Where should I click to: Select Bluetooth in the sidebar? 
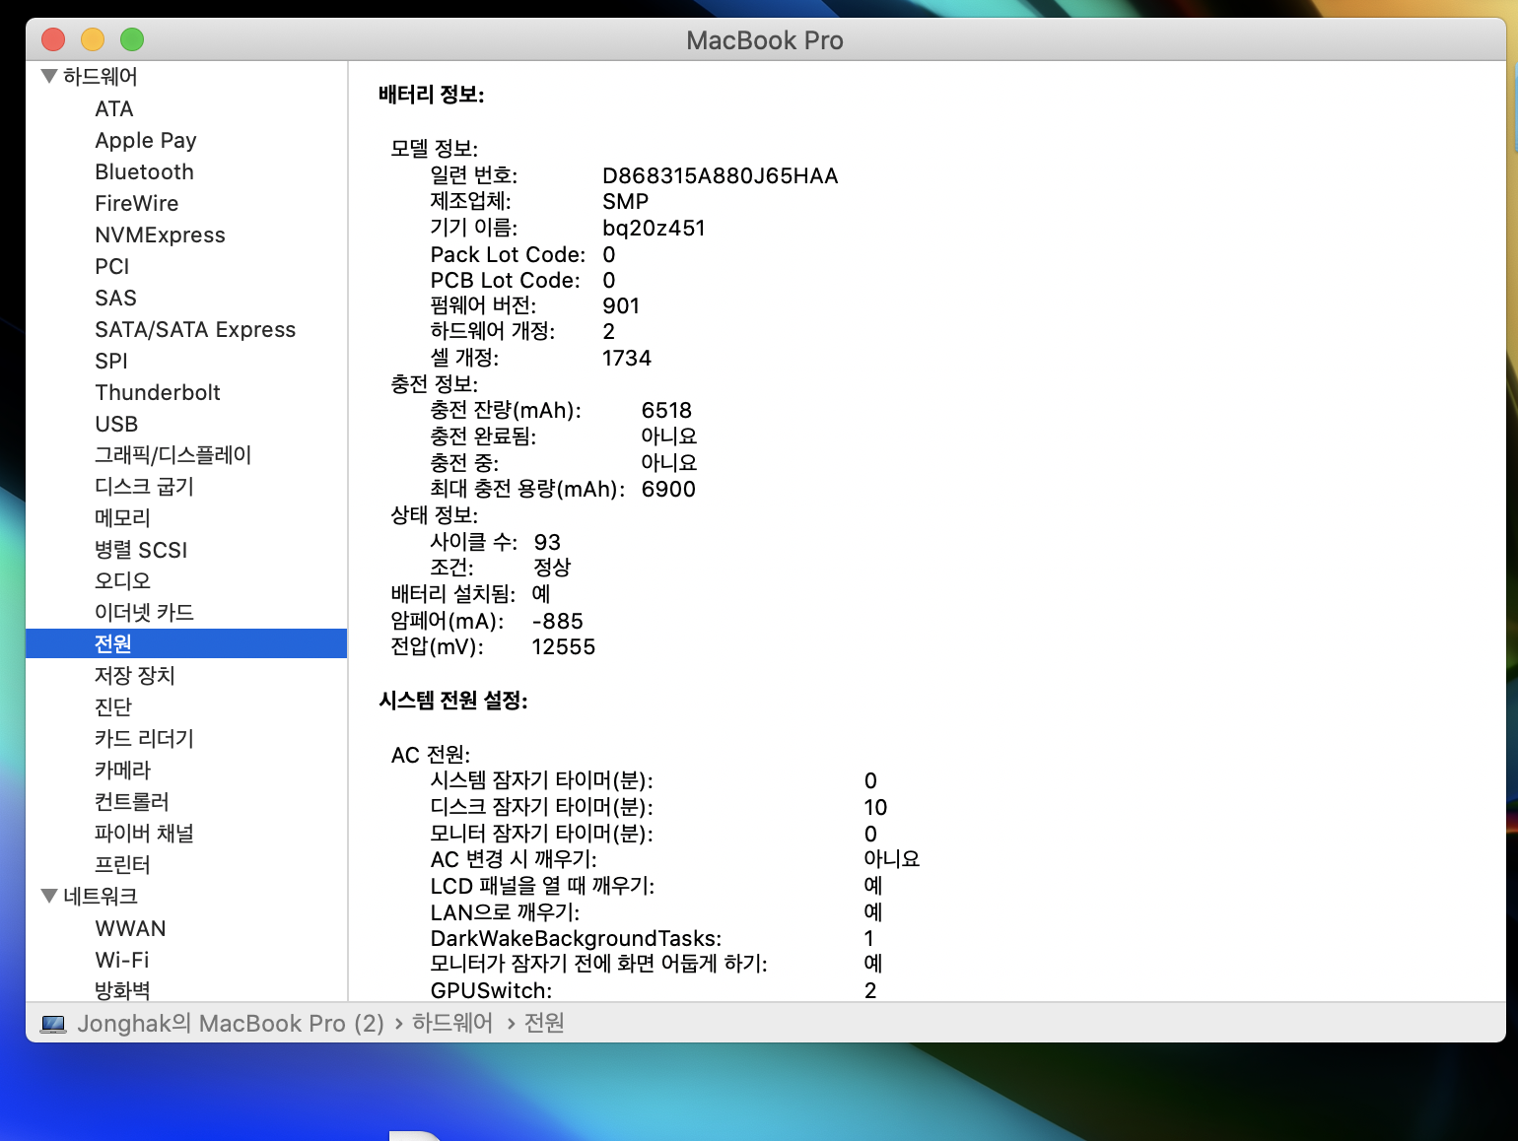click(x=144, y=171)
